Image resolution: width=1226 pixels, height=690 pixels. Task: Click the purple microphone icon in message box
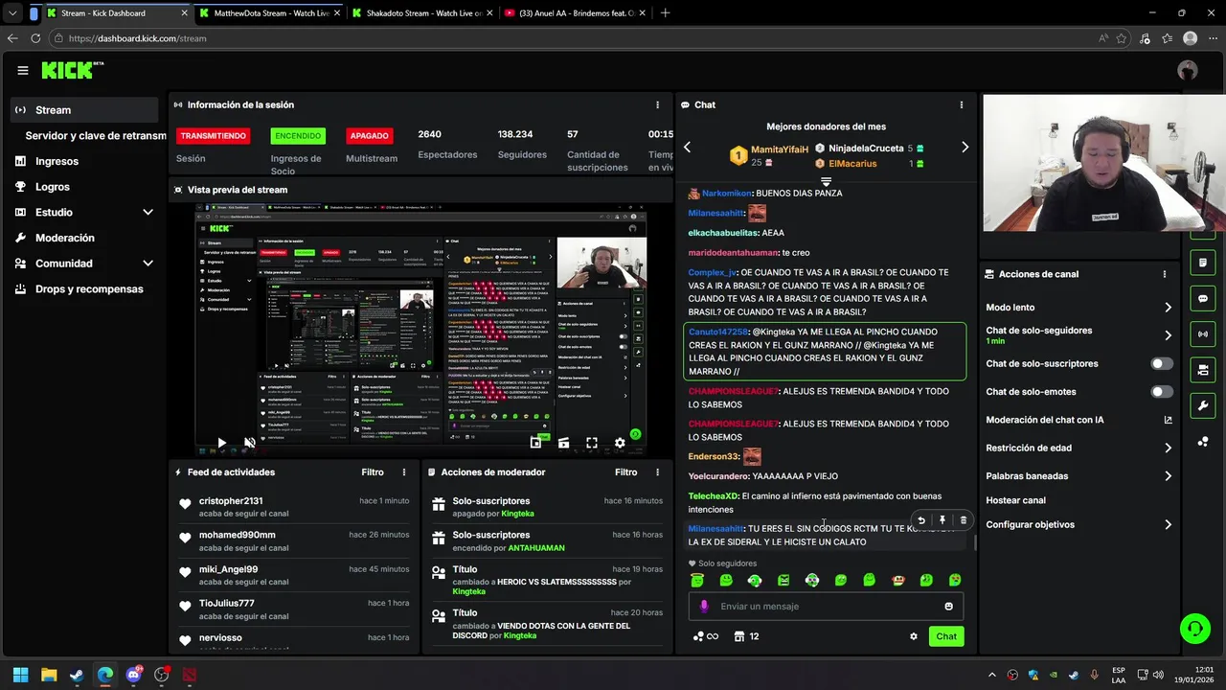point(704,607)
